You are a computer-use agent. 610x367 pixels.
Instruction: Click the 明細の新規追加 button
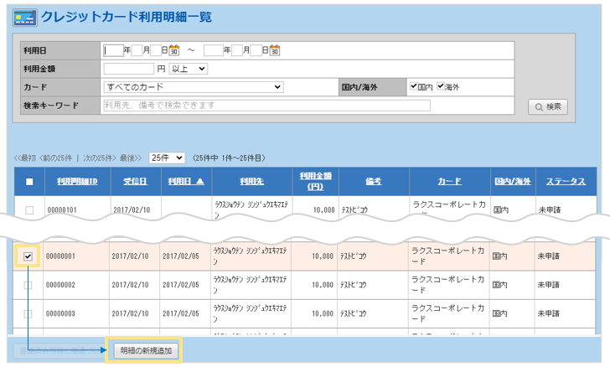point(142,349)
